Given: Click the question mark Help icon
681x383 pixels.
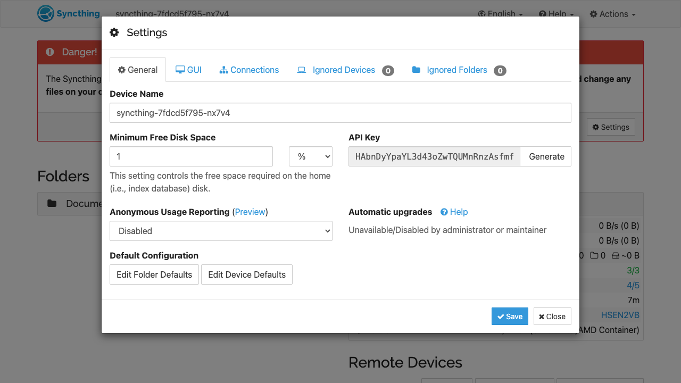Looking at the screenshot, I should pyautogui.click(x=444, y=212).
